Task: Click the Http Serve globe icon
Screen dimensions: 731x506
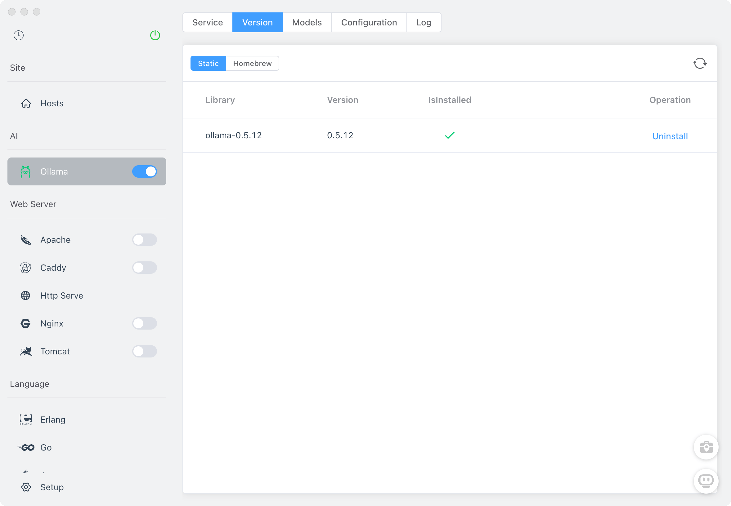Action: tap(25, 295)
